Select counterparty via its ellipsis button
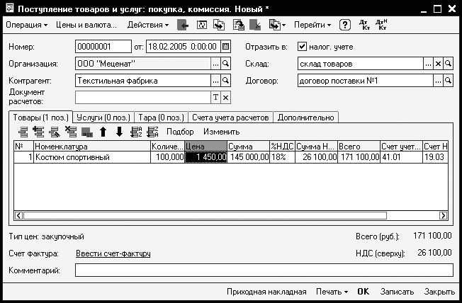The image size is (462, 303). 215,81
